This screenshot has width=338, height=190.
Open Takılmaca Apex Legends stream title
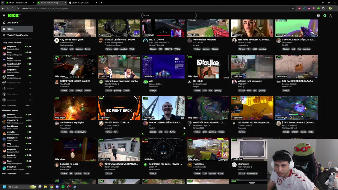[x=198, y=164]
